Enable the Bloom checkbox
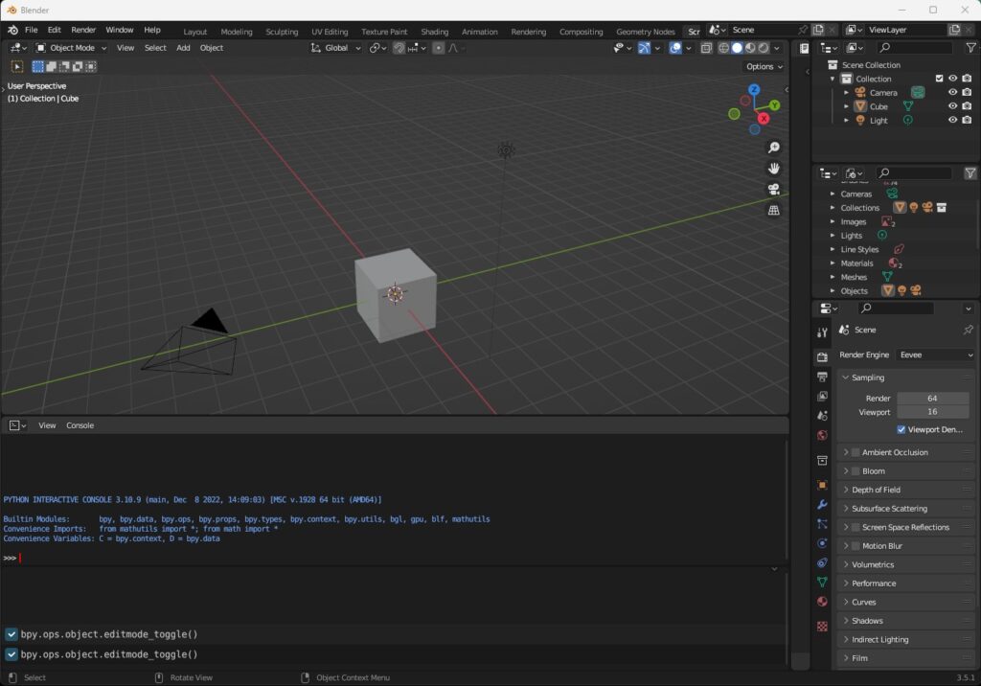The width and height of the screenshot is (981, 686). (x=856, y=471)
